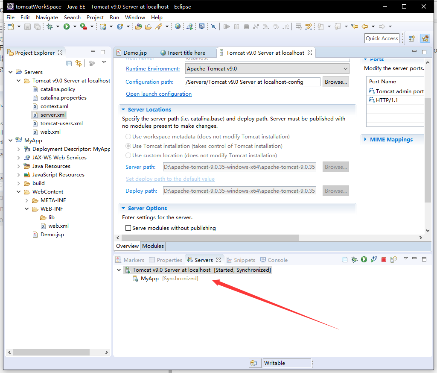Click the New wizard toolbar icon
This screenshot has width=437, height=373.
point(11,26)
